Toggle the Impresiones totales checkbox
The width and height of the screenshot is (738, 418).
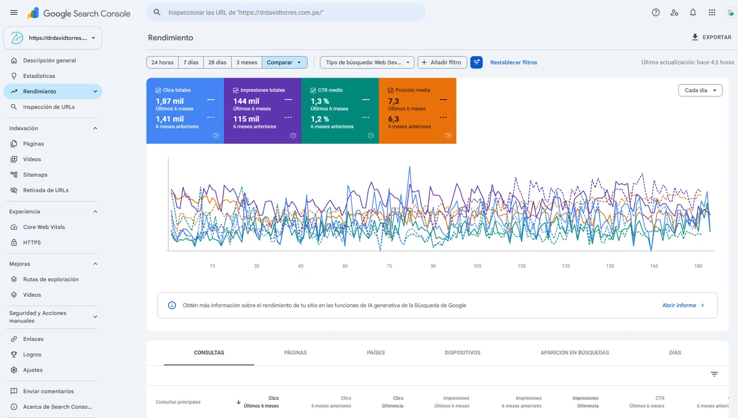pyautogui.click(x=236, y=90)
